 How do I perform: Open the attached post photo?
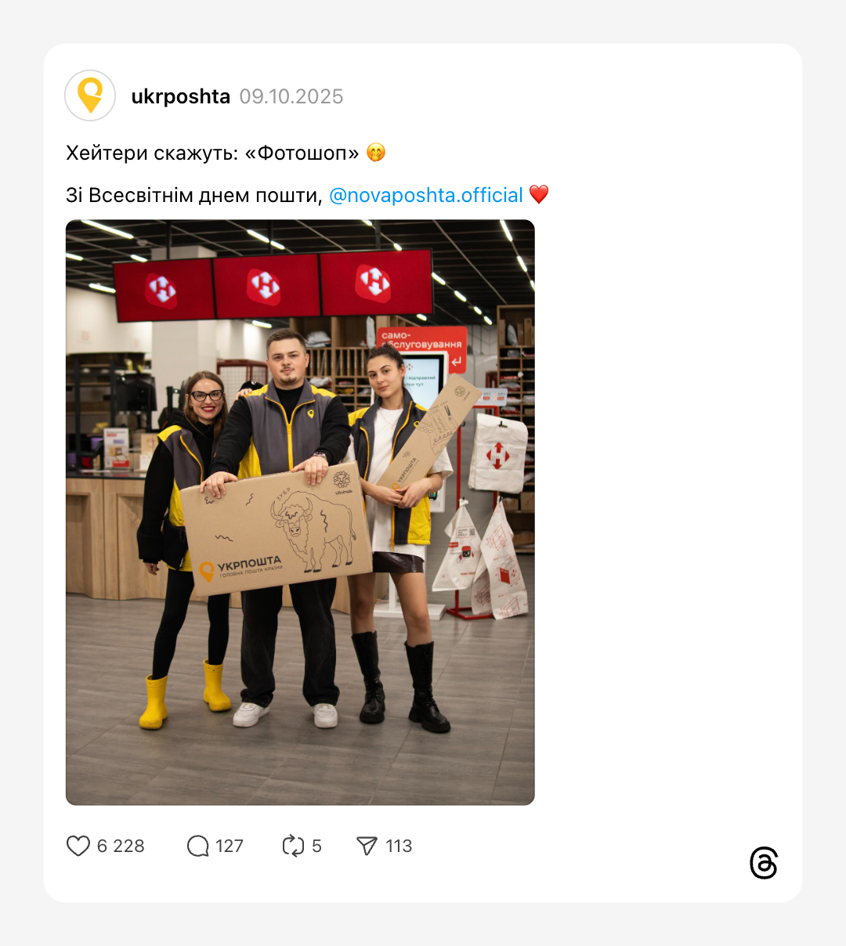coord(300,512)
